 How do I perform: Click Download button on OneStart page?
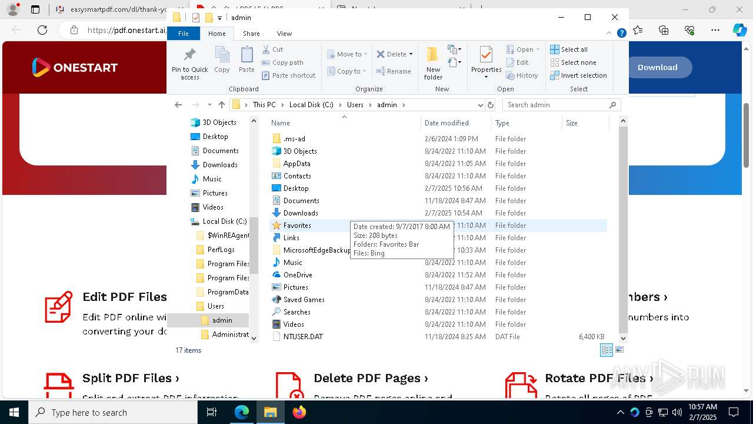pos(657,67)
